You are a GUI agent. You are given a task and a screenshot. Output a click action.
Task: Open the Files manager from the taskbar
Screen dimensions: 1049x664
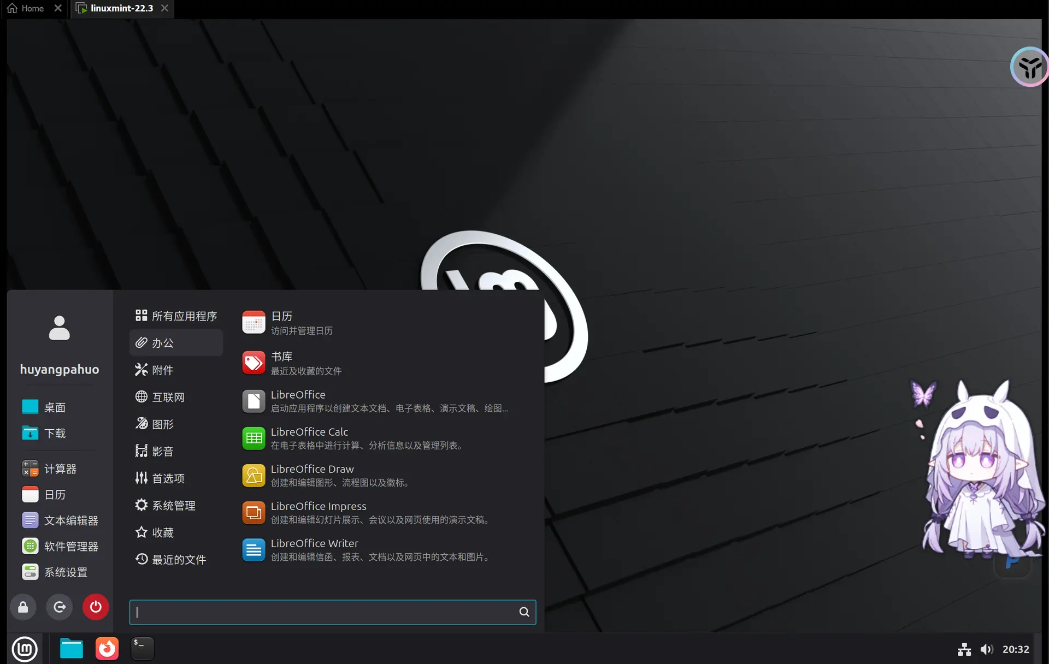[x=72, y=649]
